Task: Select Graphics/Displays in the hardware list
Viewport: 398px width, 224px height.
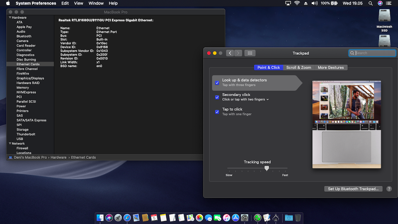Action: (x=30, y=78)
